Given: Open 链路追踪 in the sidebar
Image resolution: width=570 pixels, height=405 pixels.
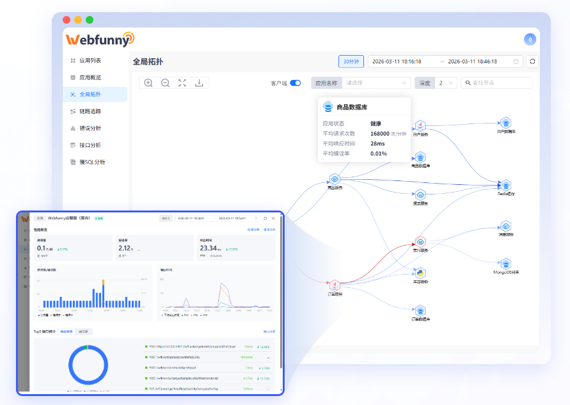Looking at the screenshot, I should (90, 111).
